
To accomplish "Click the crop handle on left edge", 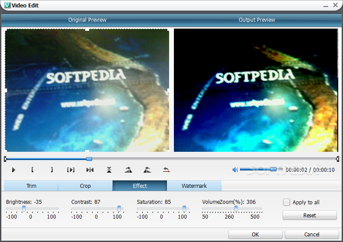I will coord(6,90).
